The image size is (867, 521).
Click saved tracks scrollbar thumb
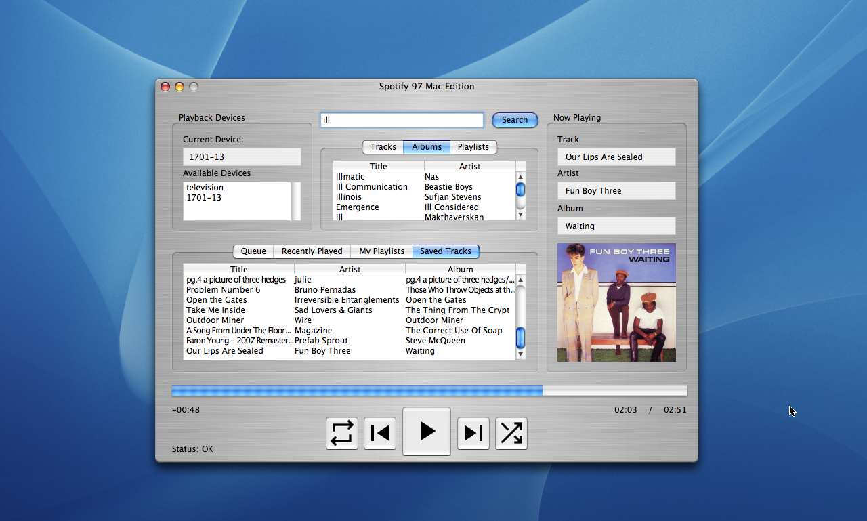click(521, 337)
